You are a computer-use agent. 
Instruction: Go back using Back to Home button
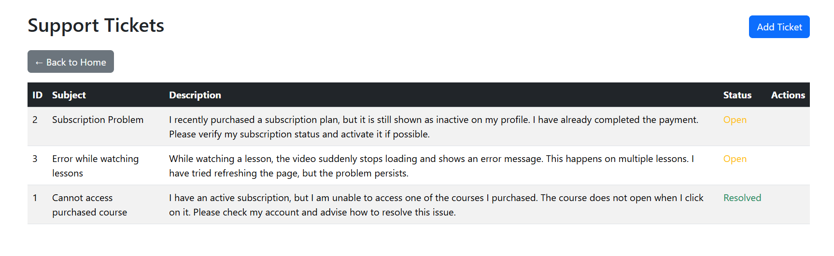click(x=71, y=62)
